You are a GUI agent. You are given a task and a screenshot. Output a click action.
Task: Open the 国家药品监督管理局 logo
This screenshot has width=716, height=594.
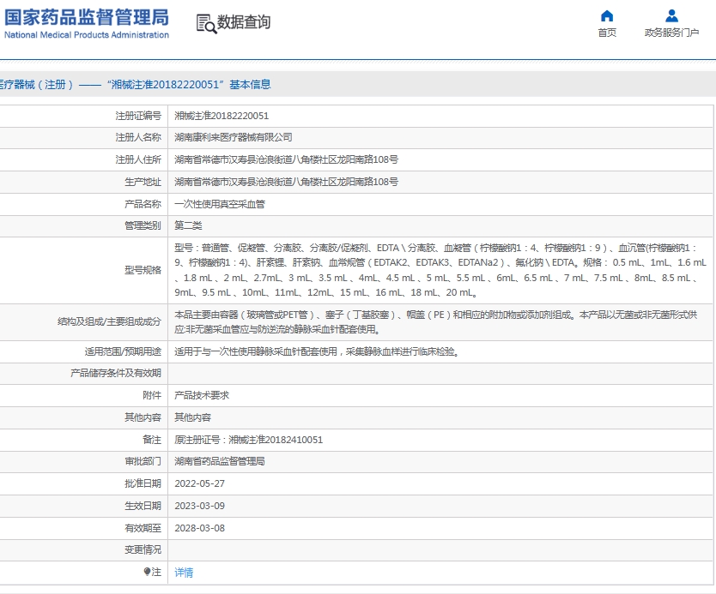[x=87, y=24]
